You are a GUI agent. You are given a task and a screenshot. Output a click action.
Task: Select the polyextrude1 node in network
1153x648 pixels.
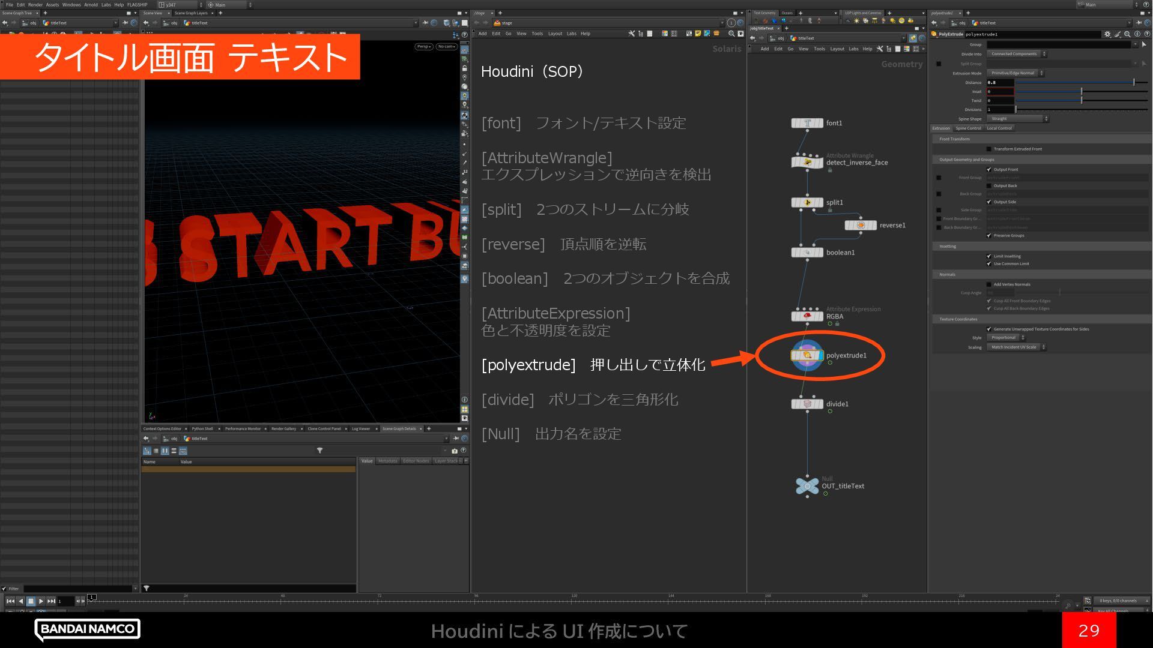(807, 355)
